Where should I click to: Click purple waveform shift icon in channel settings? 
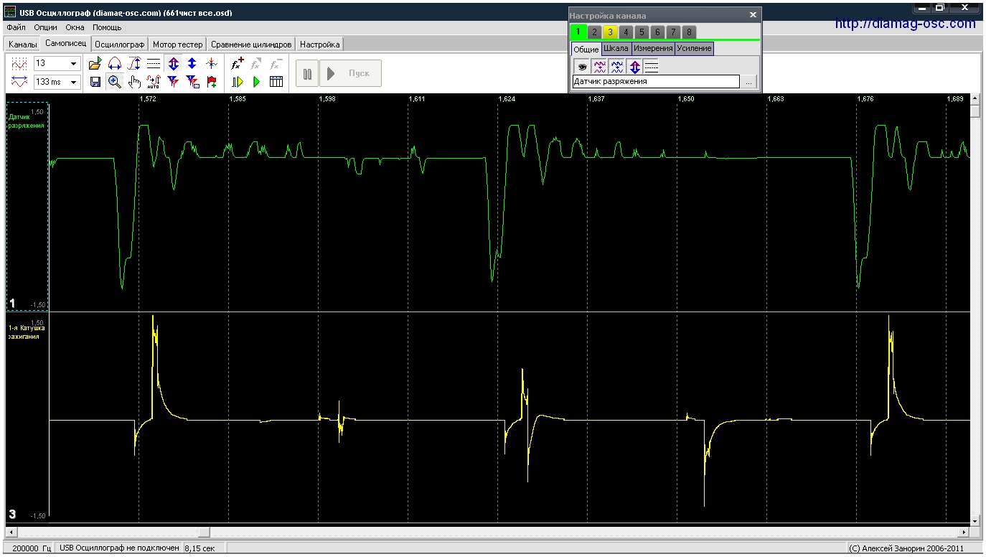598,67
